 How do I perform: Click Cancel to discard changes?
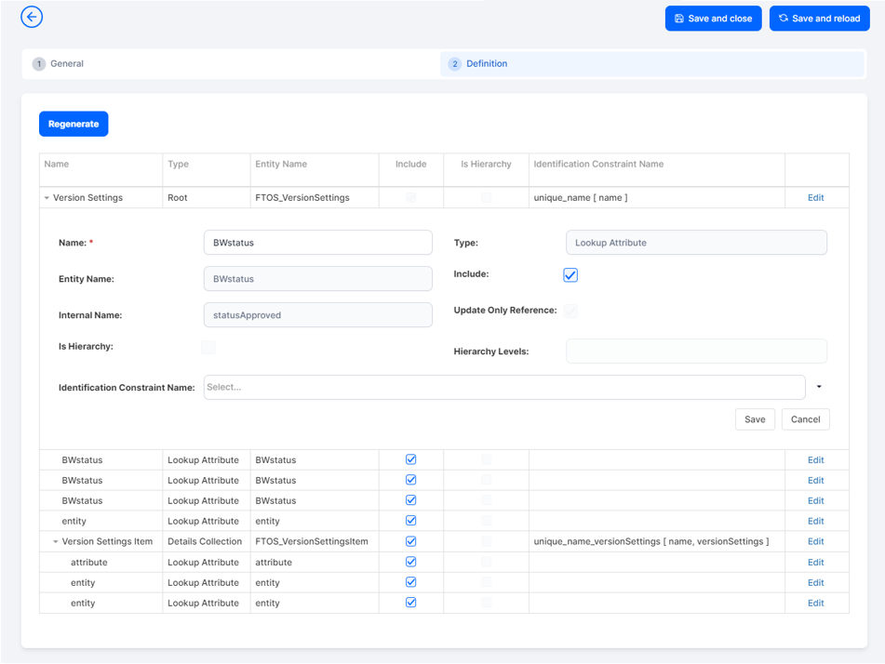click(805, 419)
